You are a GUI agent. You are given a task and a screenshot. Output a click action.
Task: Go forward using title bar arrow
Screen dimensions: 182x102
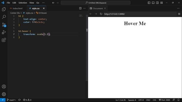pyautogui.click(x=57, y=3)
